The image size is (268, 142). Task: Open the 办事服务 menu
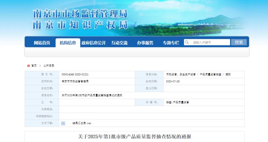click(145, 43)
